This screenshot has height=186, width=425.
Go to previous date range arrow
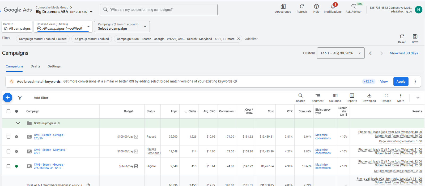(370, 53)
